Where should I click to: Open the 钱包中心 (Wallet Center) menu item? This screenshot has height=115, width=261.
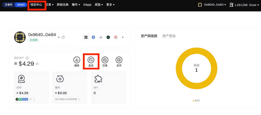36,5
